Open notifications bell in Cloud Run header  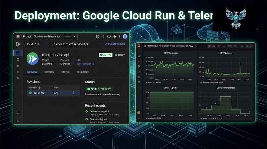pyautogui.click(x=103, y=37)
